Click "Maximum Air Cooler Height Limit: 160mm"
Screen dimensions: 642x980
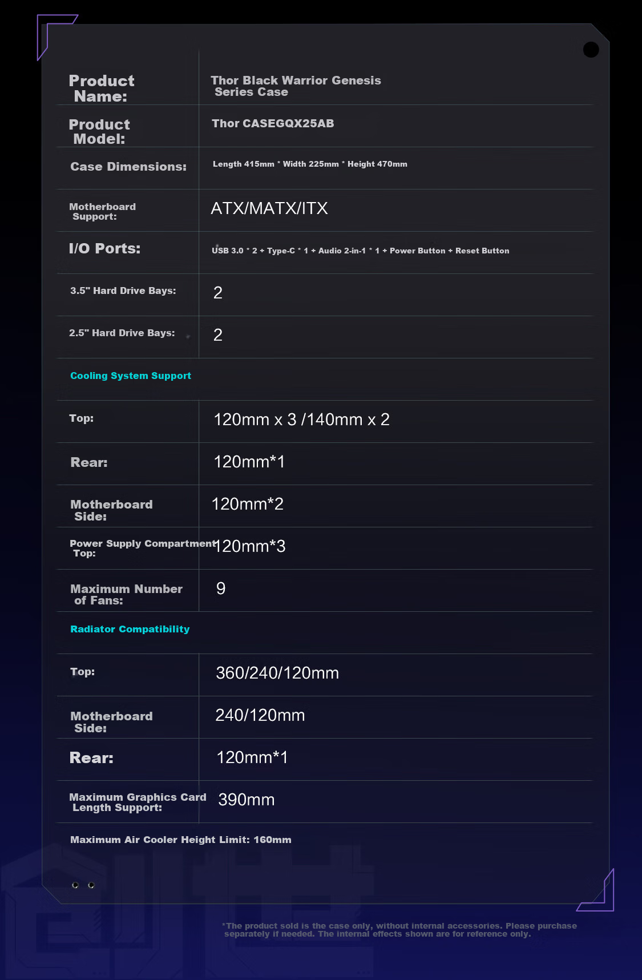click(x=181, y=840)
